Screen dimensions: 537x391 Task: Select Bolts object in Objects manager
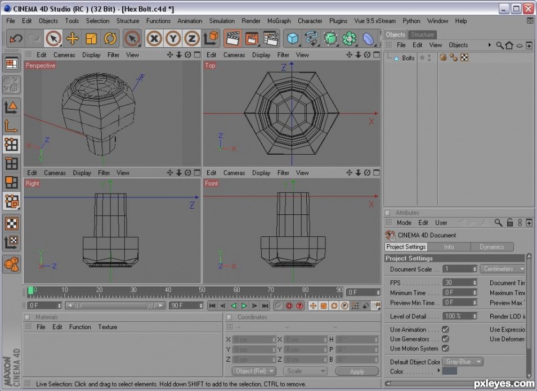coord(408,58)
